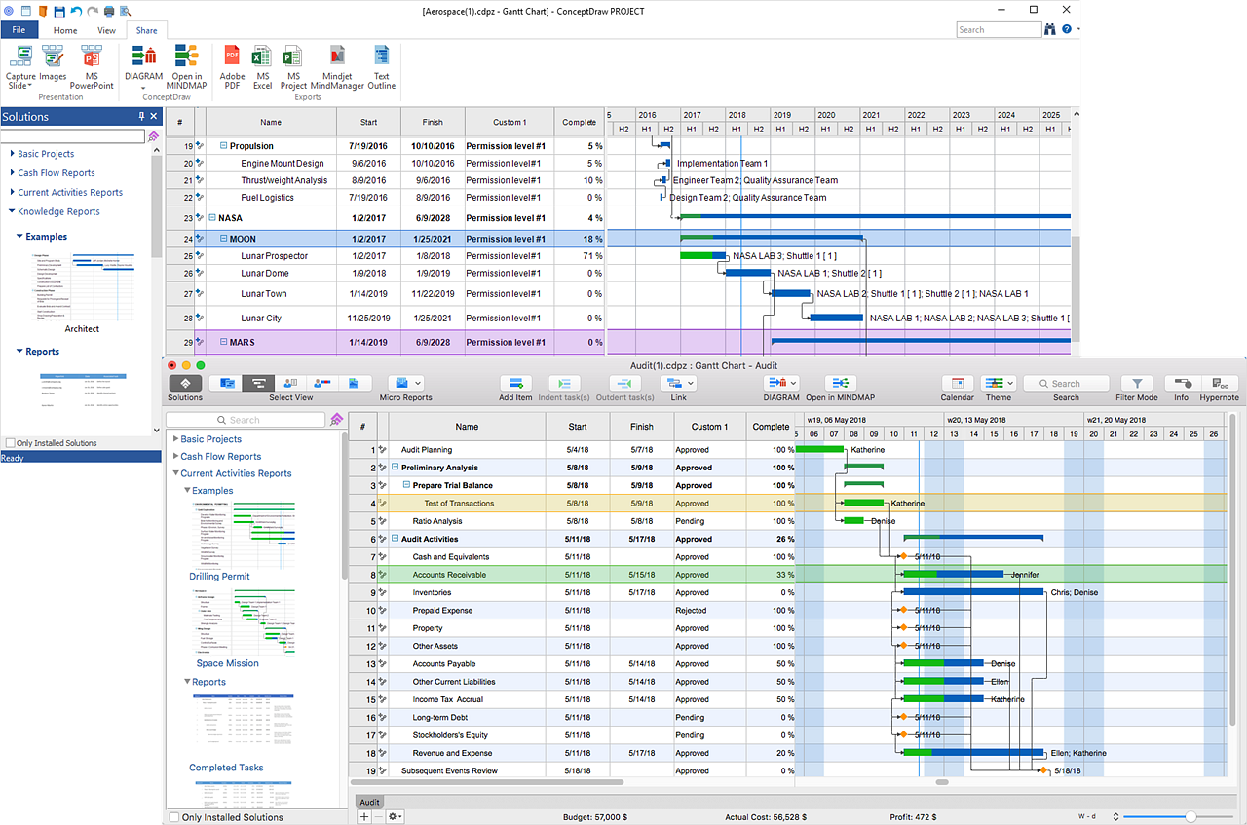This screenshot has height=825, width=1247.
Task: Collapse the MOON task group
Action: tap(223, 239)
